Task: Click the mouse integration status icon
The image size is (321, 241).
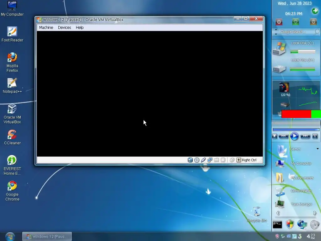Action: pyautogui.click(x=232, y=160)
